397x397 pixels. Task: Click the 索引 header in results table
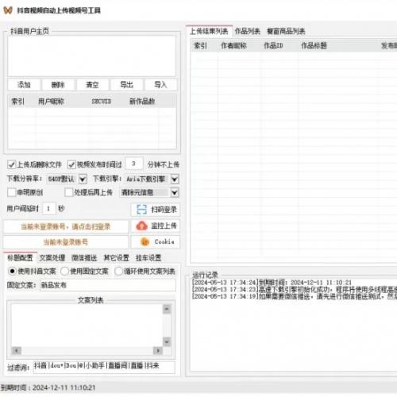click(200, 45)
